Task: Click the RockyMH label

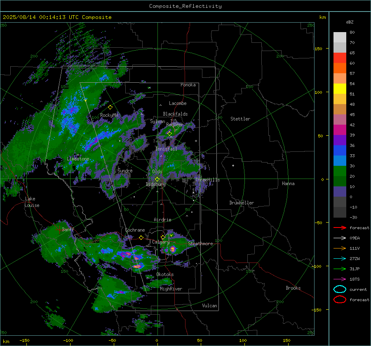Action: (109, 115)
